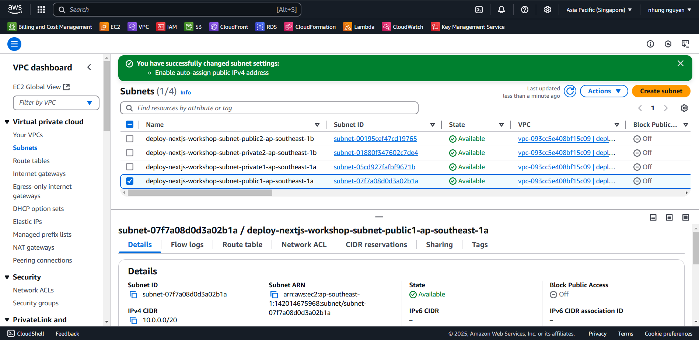
Task: Copy the IPv4 CIDR 10.0.0.0/20
Action: (x=133, y=320)
